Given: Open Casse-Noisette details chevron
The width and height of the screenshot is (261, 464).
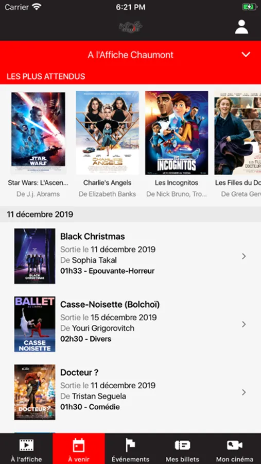Looking at the screenshot, I should [x=244, y=324].
